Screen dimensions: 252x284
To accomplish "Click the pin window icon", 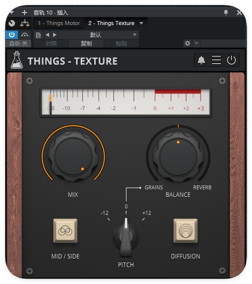I will (226, 13).
